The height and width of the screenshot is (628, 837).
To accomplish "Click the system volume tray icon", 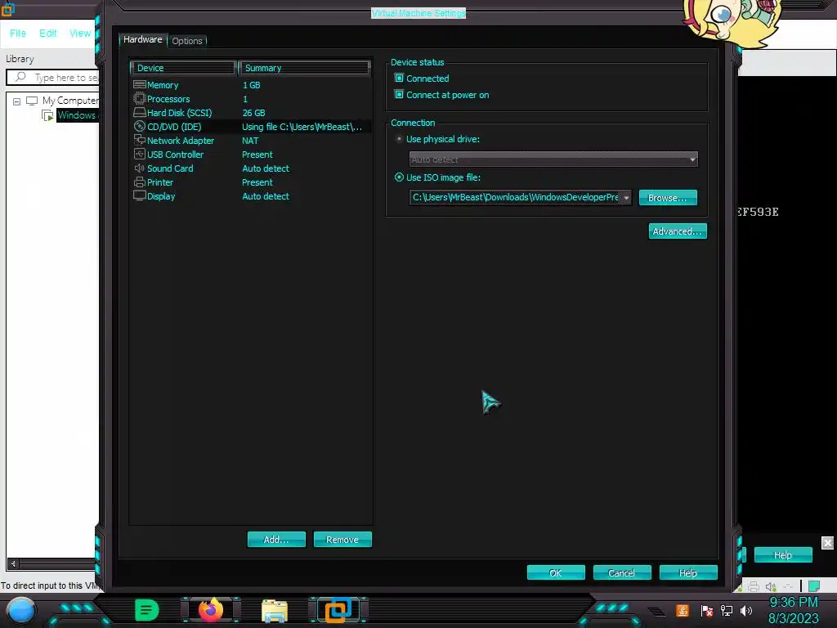I will (746, 610).
